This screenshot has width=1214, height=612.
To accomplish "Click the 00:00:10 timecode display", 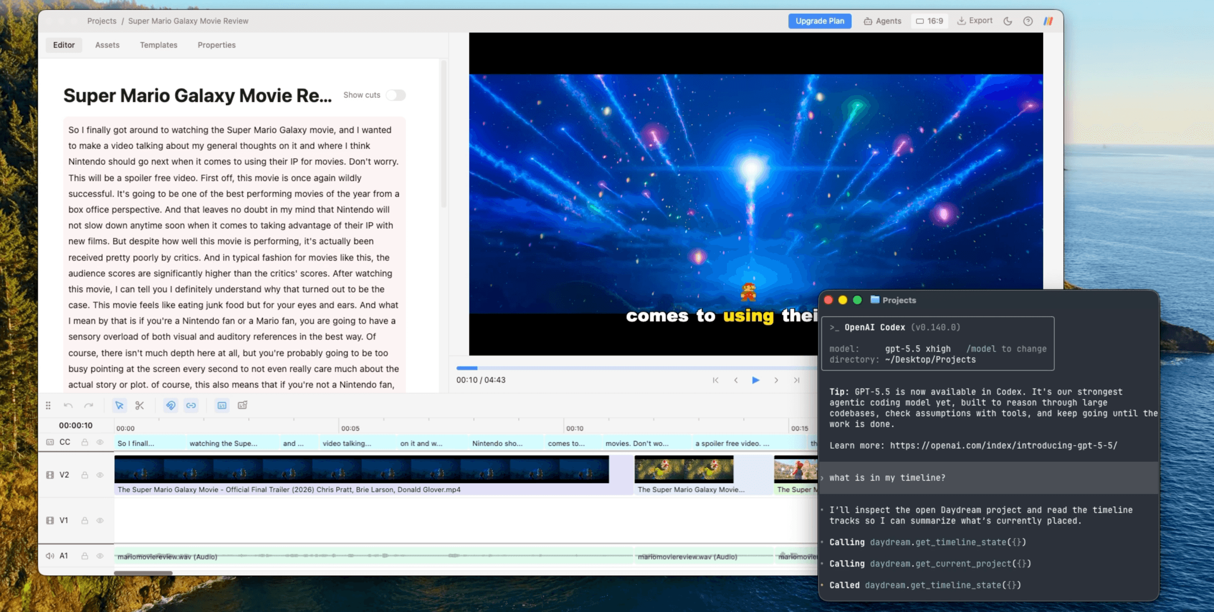I will (76, 425).
